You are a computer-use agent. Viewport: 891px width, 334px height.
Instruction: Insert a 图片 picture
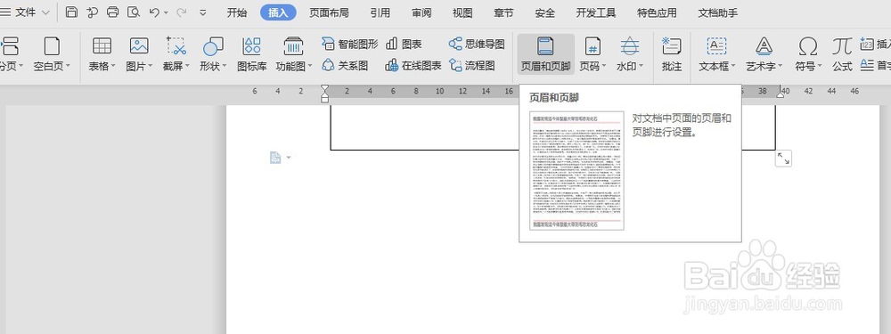click(x=139, y=54)
